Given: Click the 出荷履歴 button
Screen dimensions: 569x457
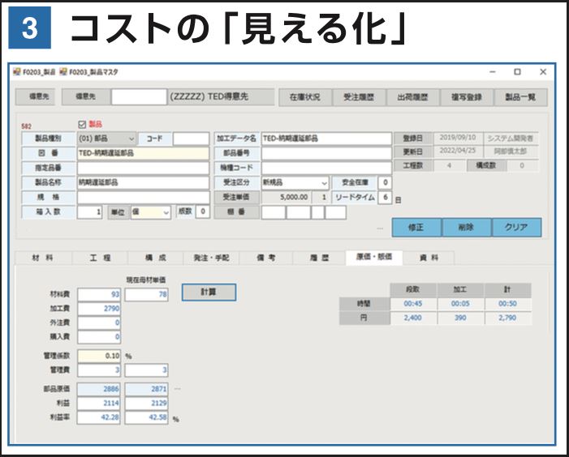Looking at the screenshot, I should 412,97.
